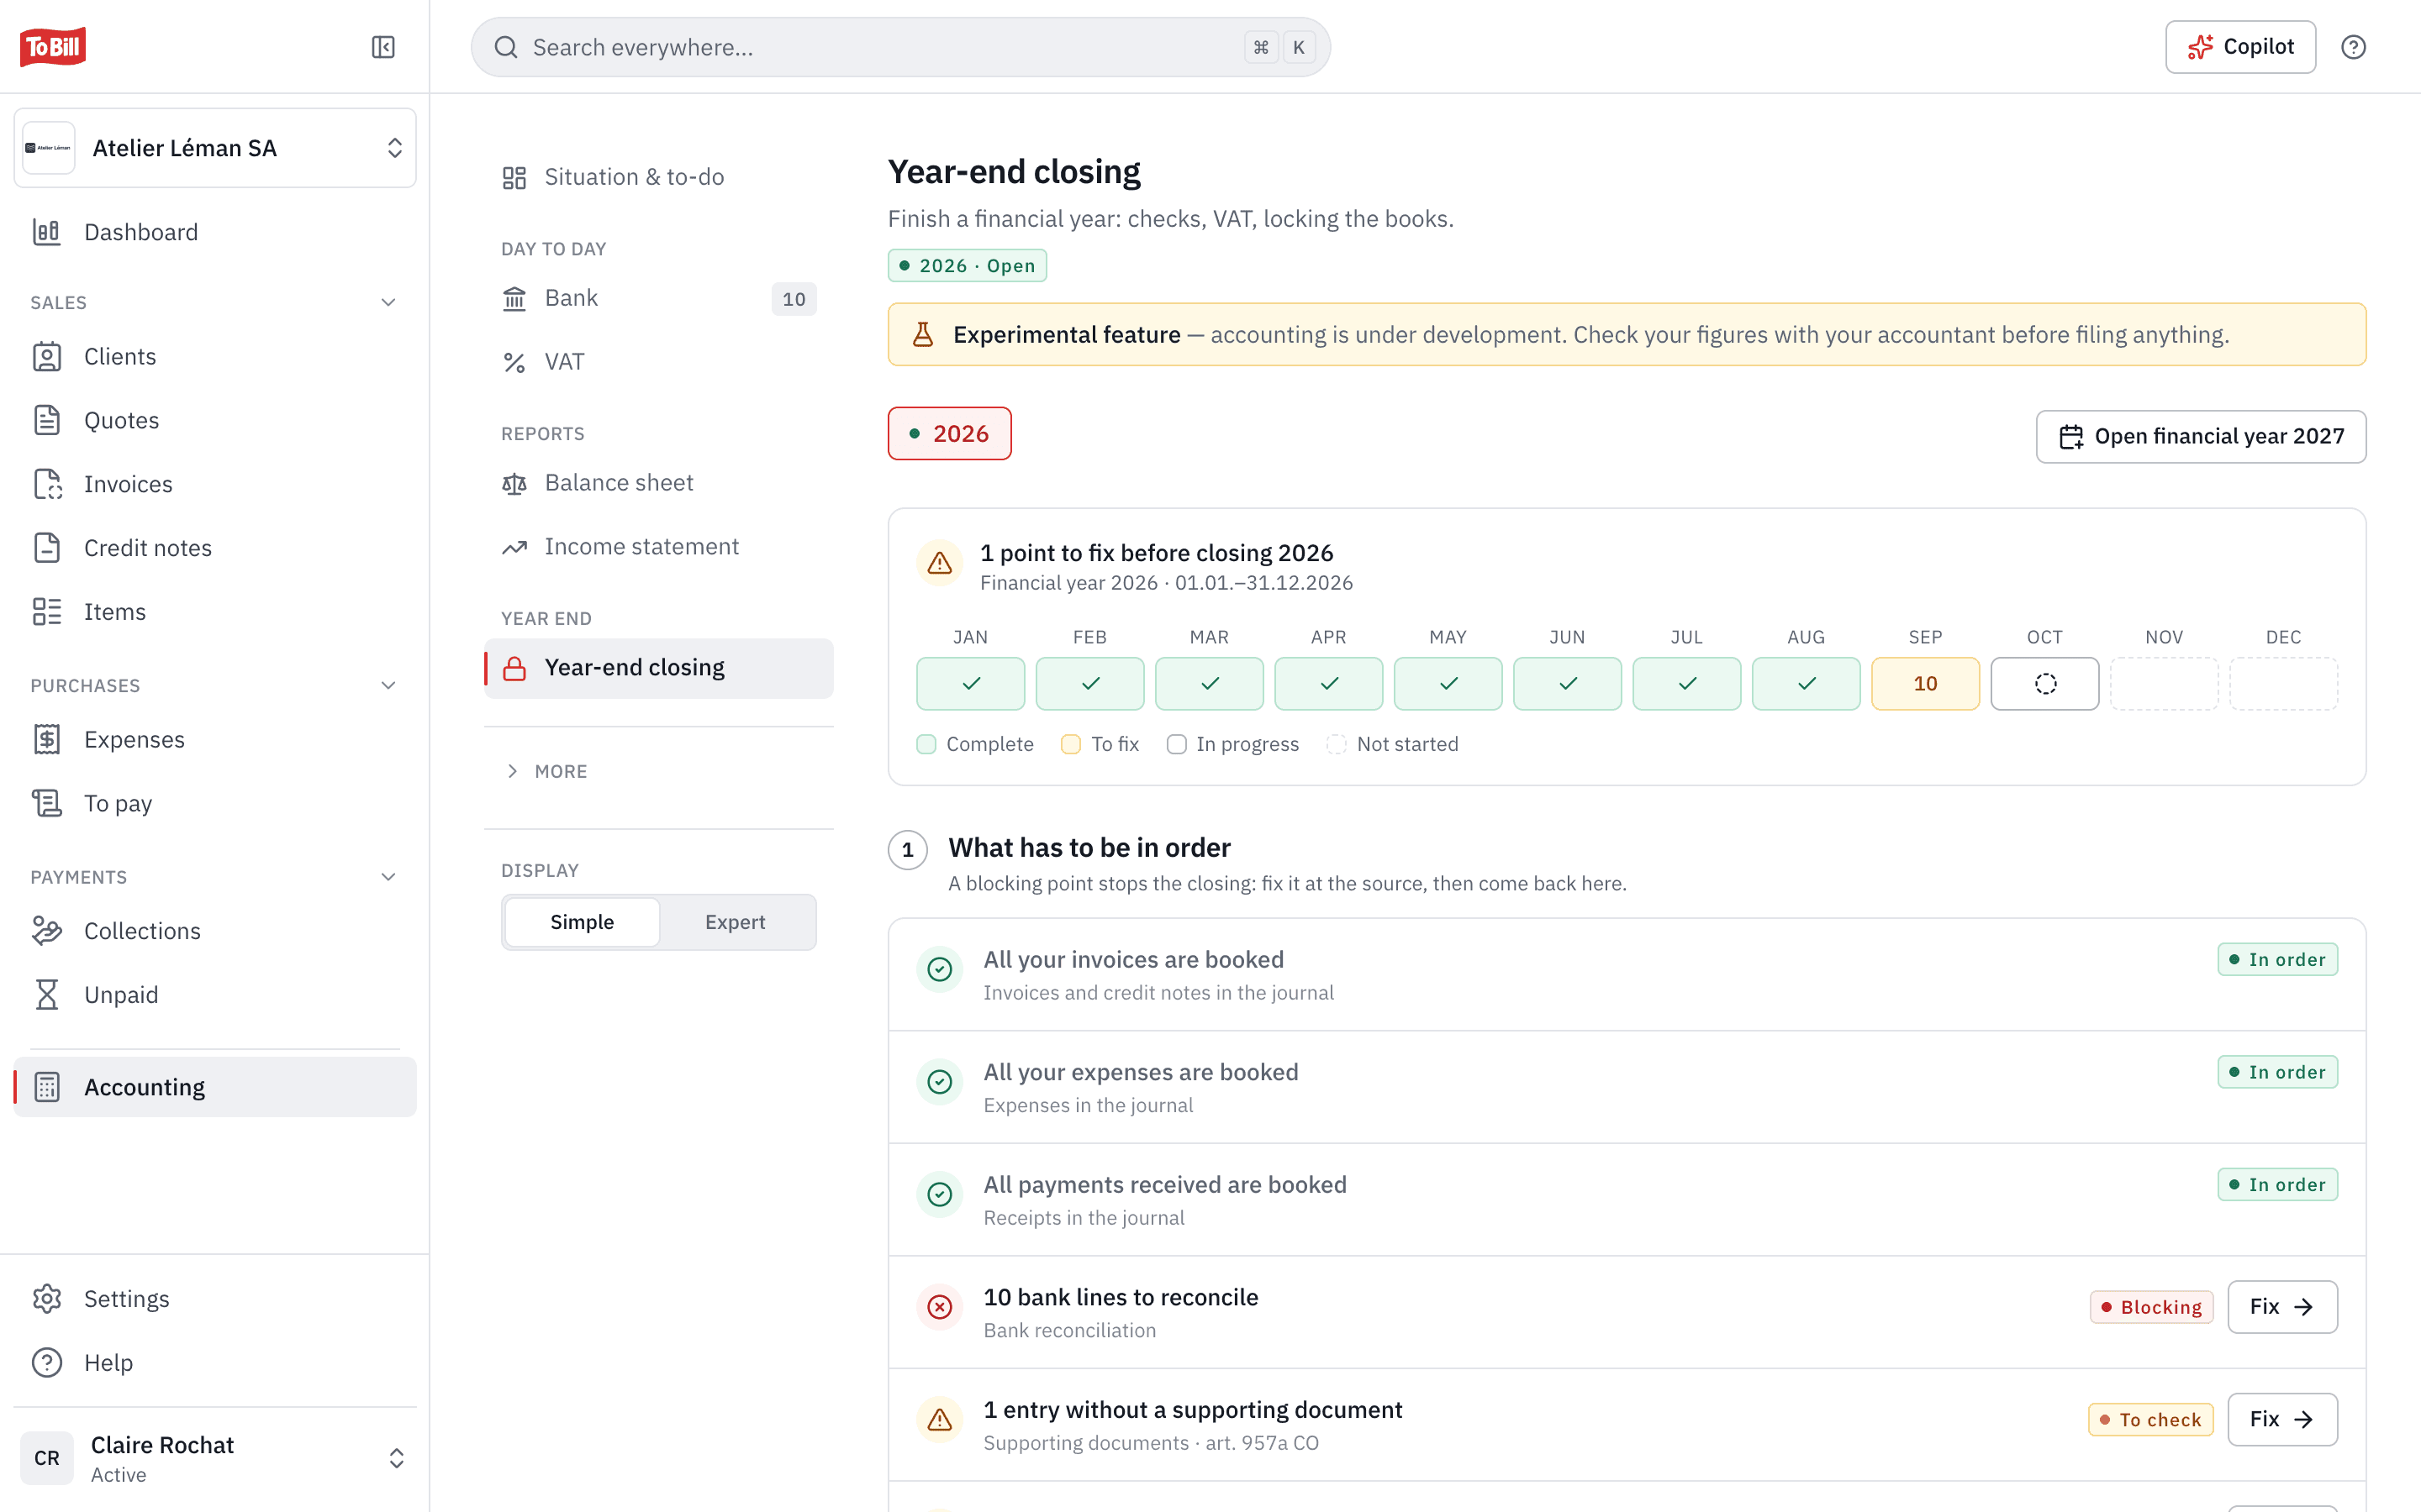Open Help in sidebar
Image resolution: width=2421 pixels, height=1512 pixels.
(215, 1362)
